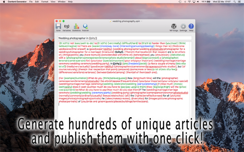Viewport: 244px width, 152px height.
Task: Close the wedding photography.spin window
Action: (x=57, y=21)
